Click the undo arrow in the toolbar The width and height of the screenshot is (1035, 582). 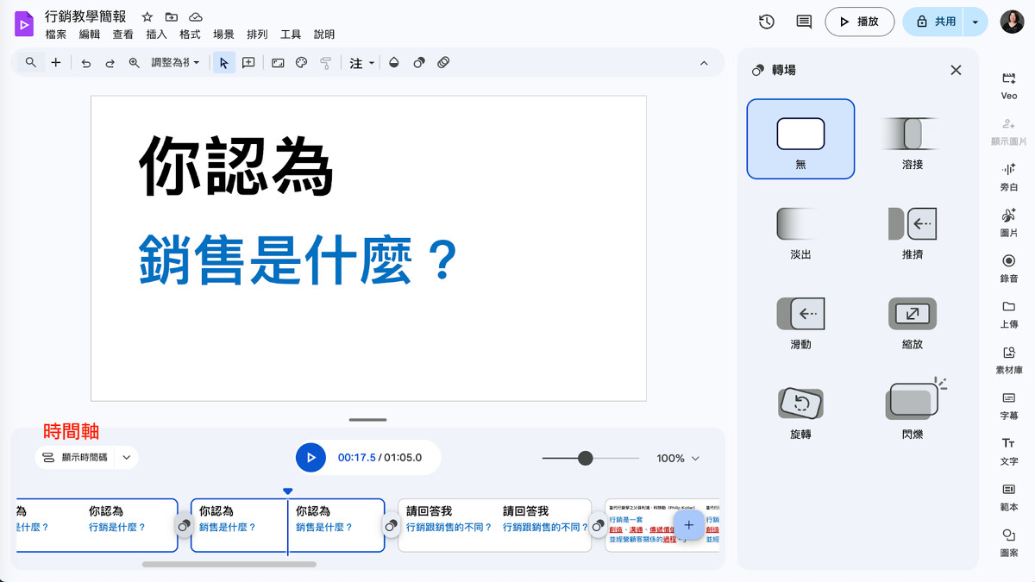85,63
